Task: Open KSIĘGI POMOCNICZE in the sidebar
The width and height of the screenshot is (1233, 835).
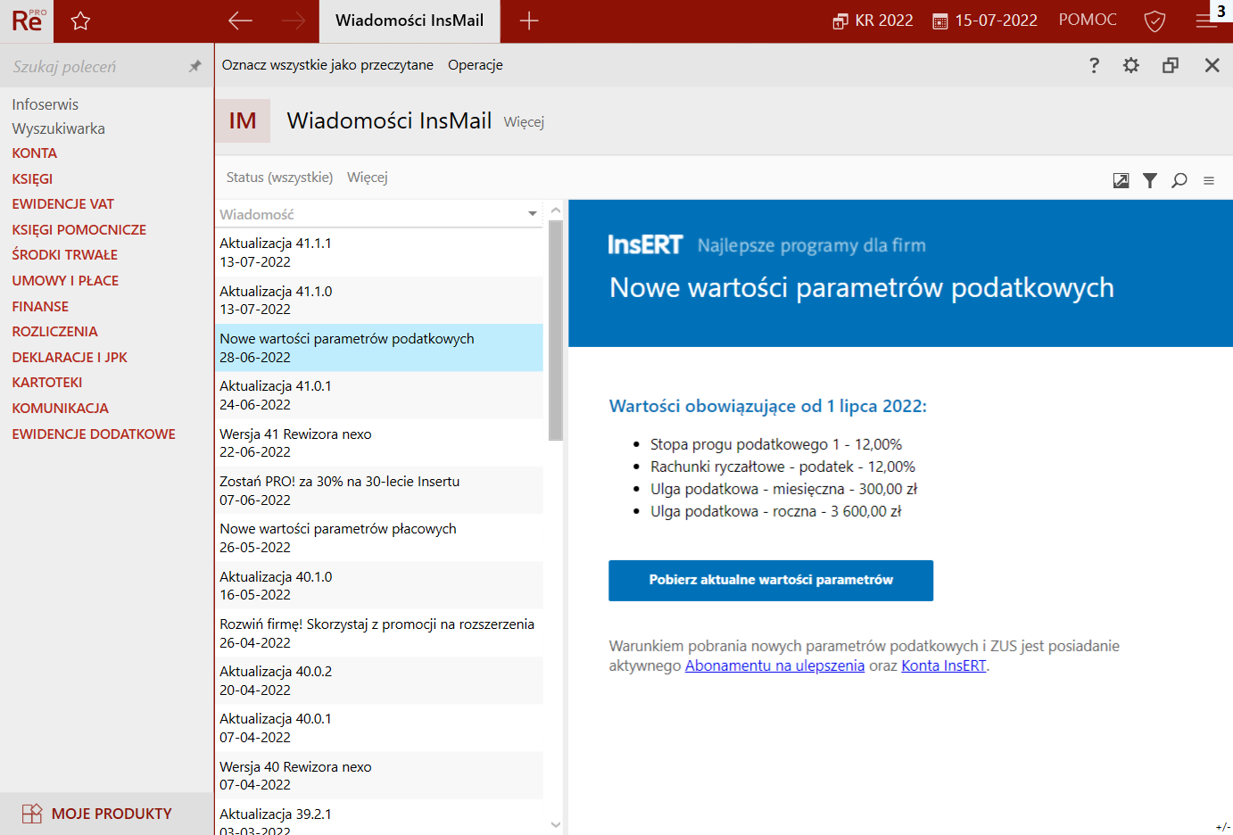Action: click(79, 230)
